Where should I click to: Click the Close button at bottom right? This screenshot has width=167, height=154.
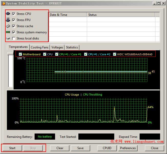point(154,148)
